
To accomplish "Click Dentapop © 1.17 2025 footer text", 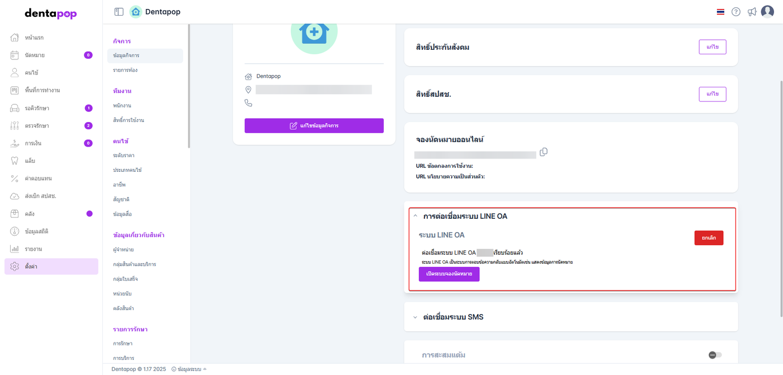I will pos(139,369).
